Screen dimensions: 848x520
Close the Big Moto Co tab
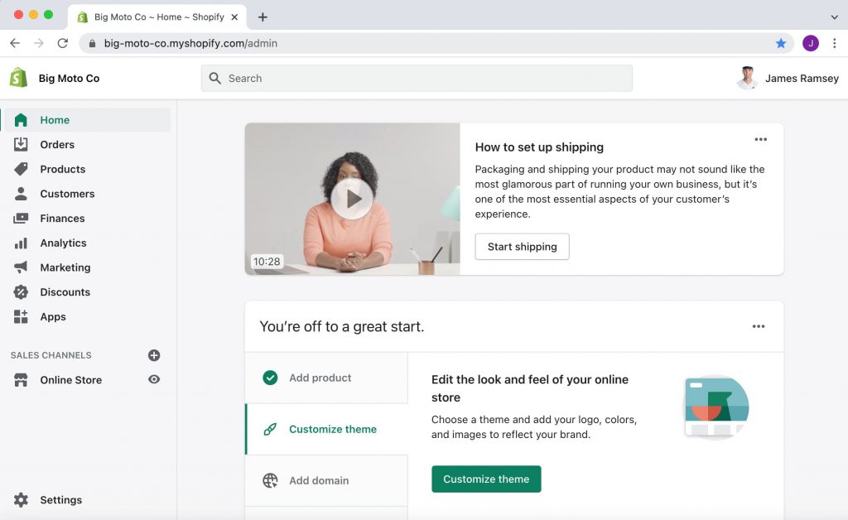point(234,17)
